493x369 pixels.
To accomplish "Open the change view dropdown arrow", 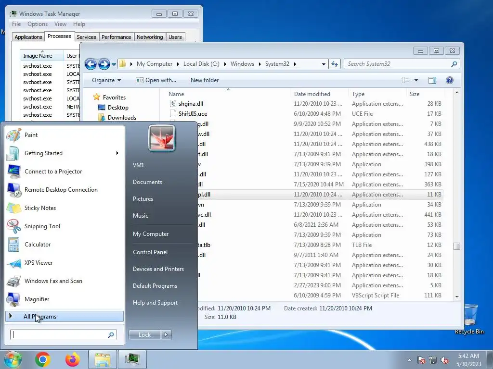I will point(416,80).
